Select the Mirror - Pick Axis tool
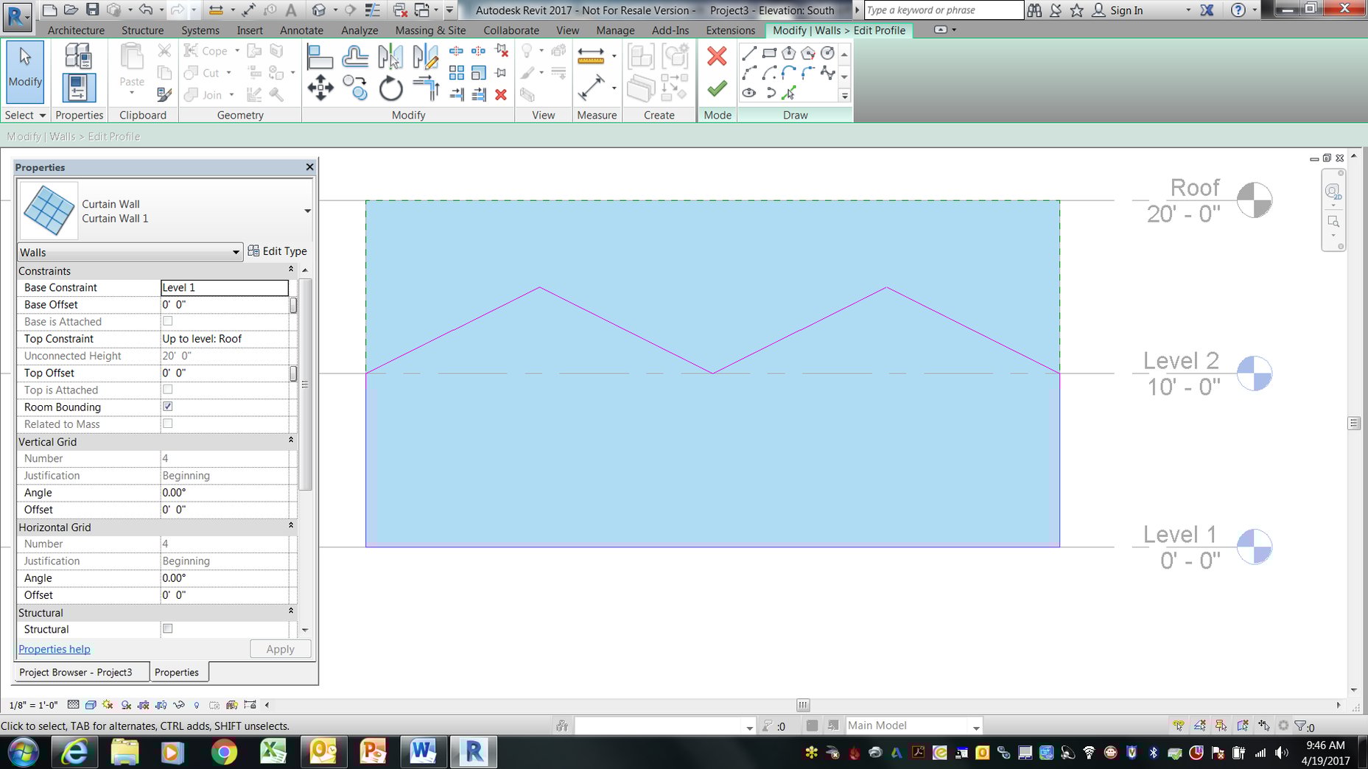Image resolution: width=1368 pixels, height=769 pixels. (390, 57)
